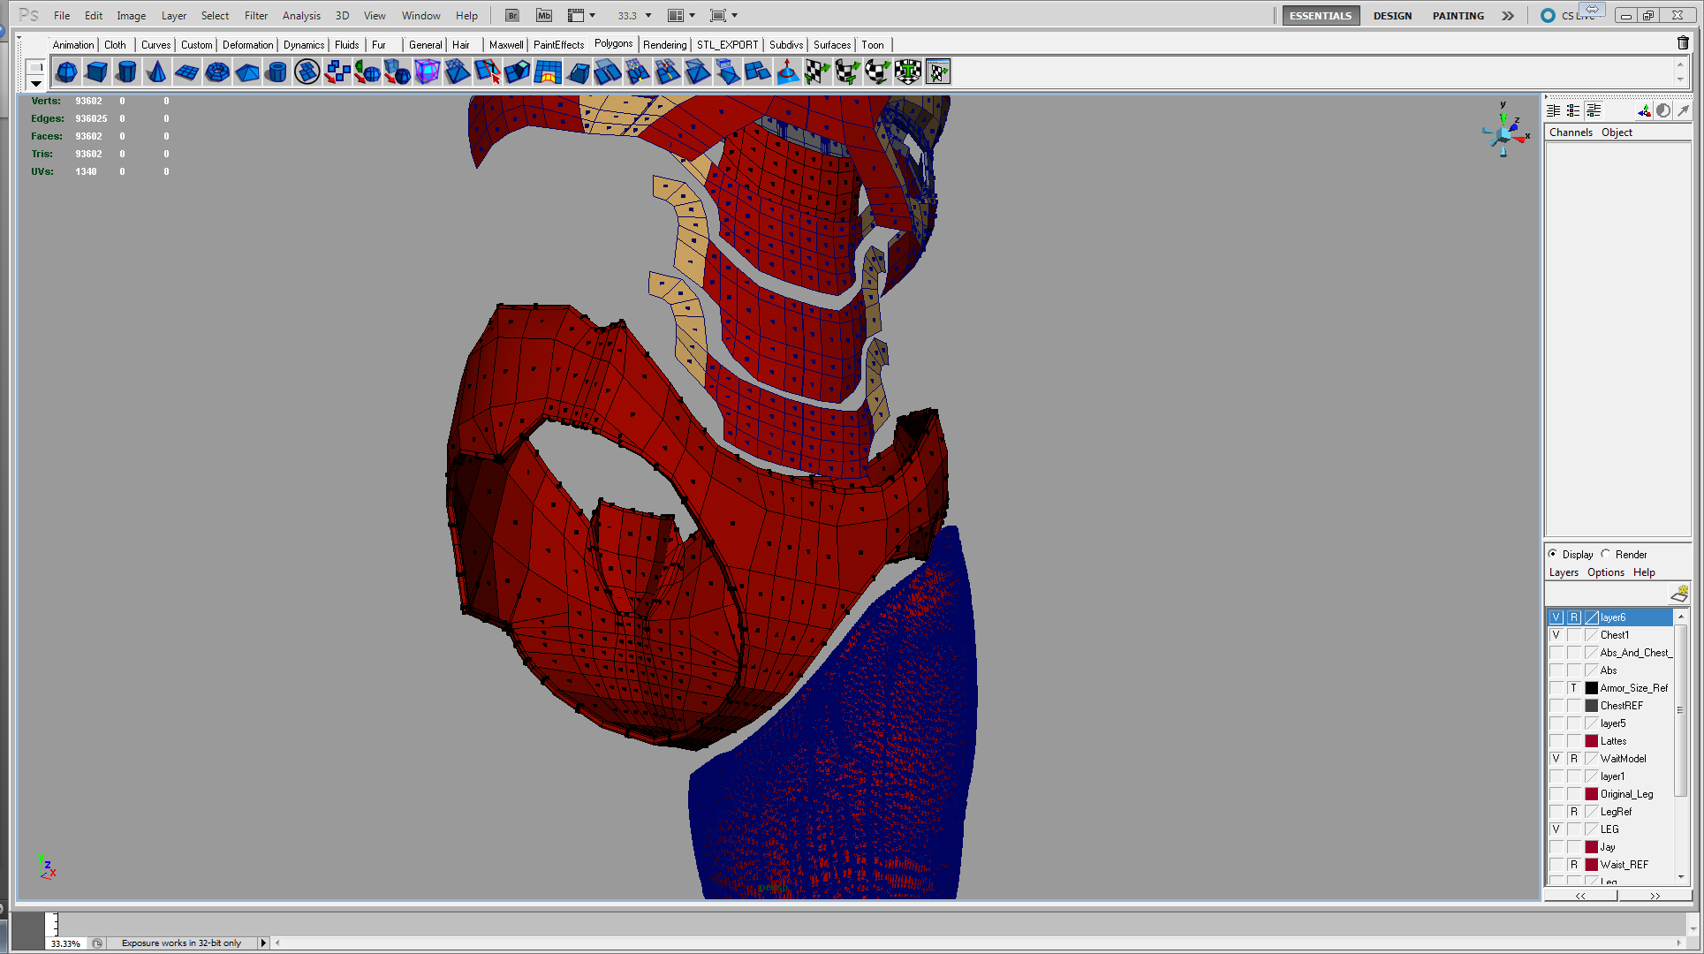This screenshot has width=1704, height=954.
Task: Create a polygon sphere from the shelf
Action: click(x=66, y=72)
